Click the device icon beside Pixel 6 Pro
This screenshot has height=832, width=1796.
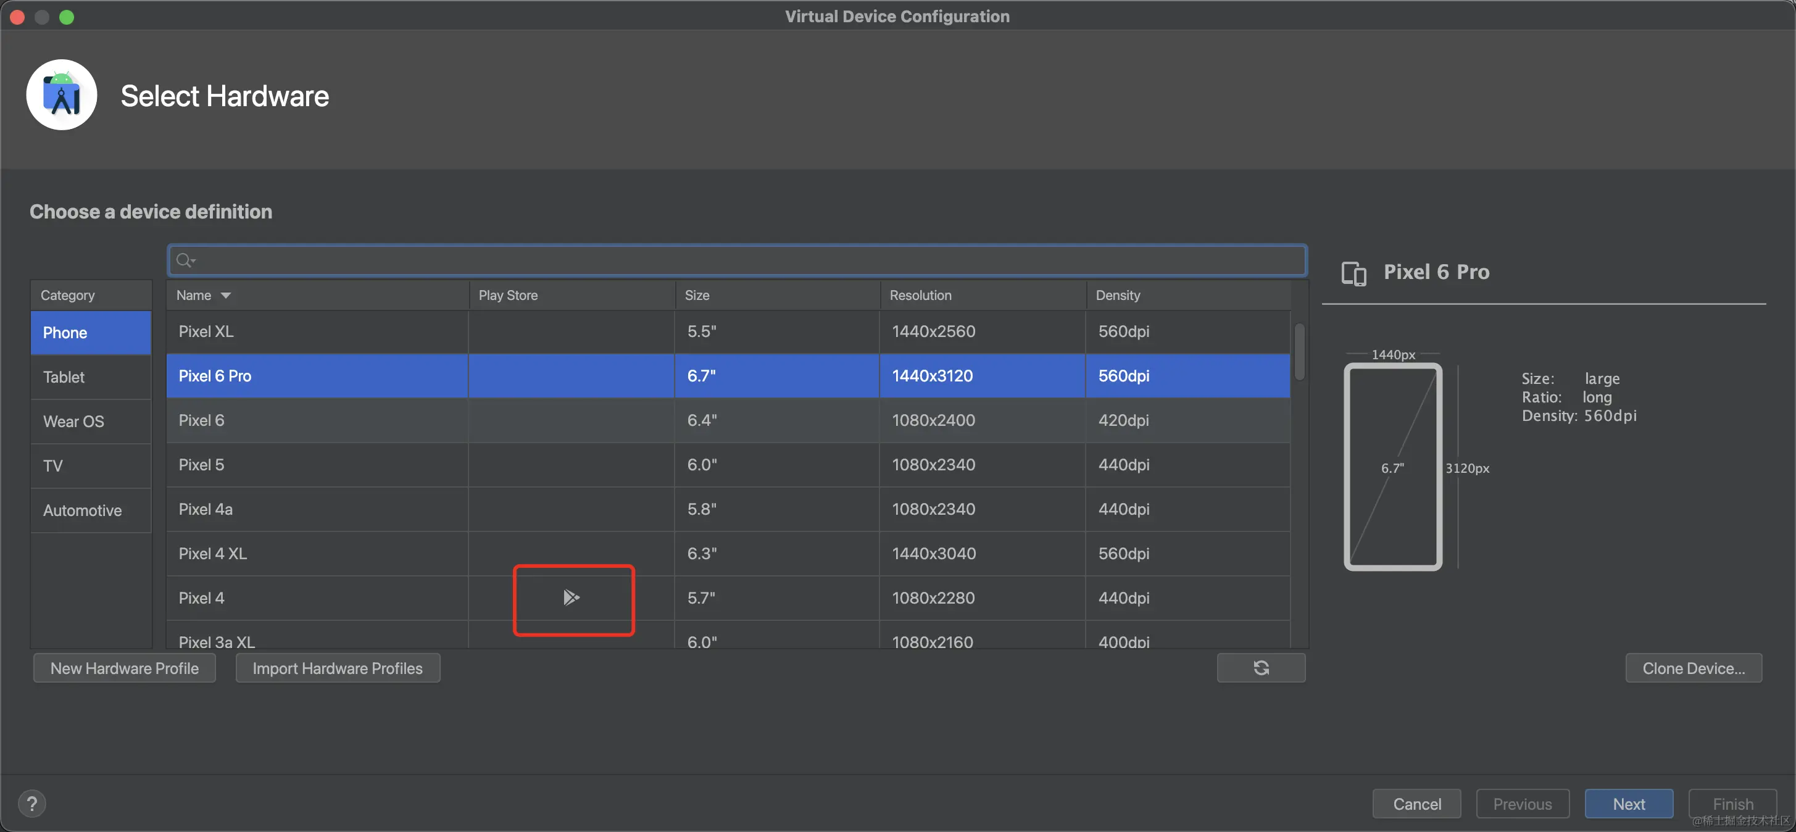coord(1353,273)
